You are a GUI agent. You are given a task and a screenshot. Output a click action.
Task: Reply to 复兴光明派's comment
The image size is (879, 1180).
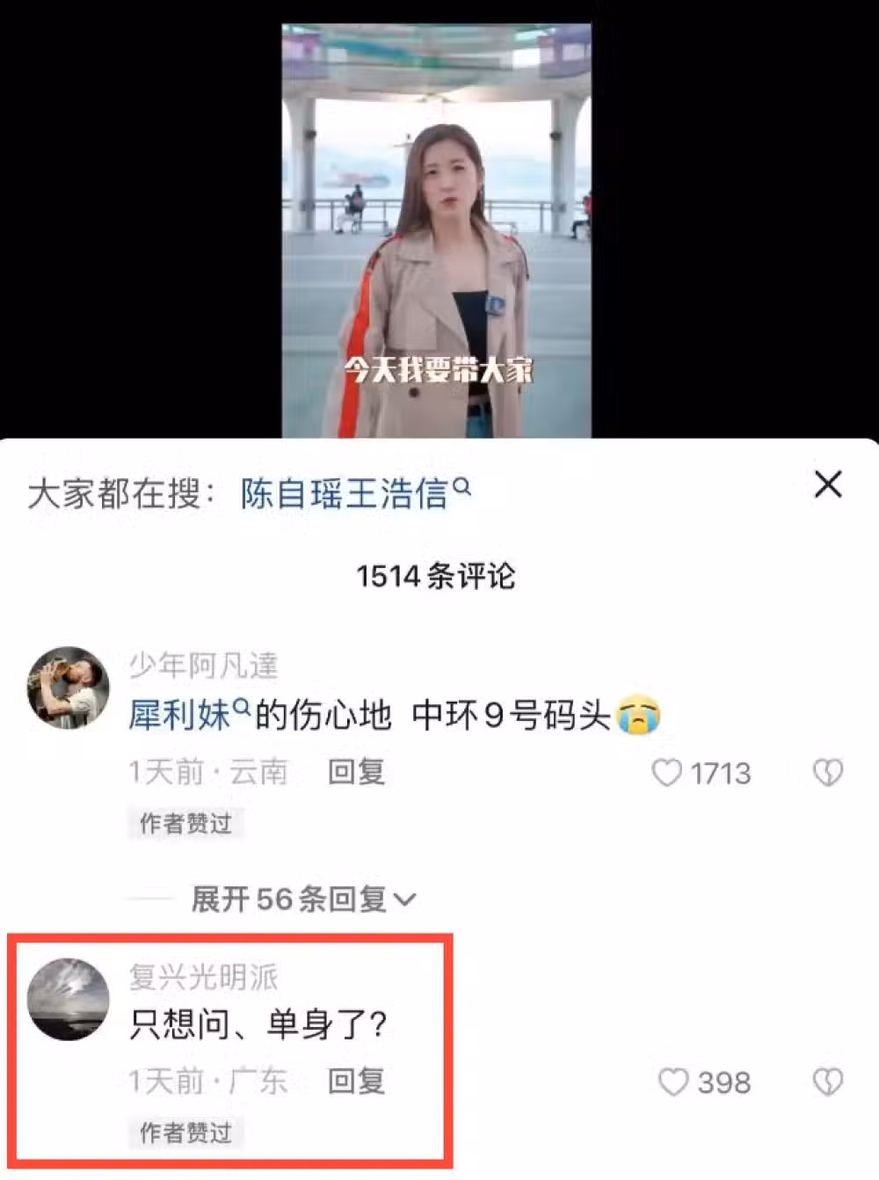[356, 1082]
